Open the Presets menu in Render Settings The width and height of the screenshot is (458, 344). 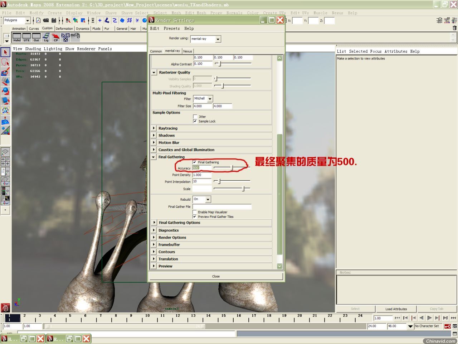(172, 29)
